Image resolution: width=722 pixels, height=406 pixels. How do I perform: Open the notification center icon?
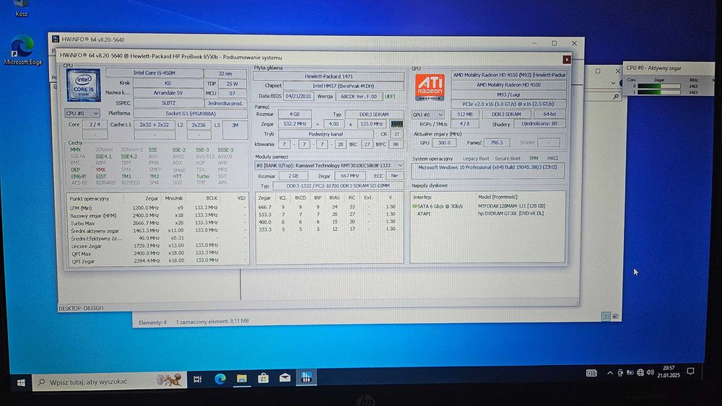pos(690,371)
